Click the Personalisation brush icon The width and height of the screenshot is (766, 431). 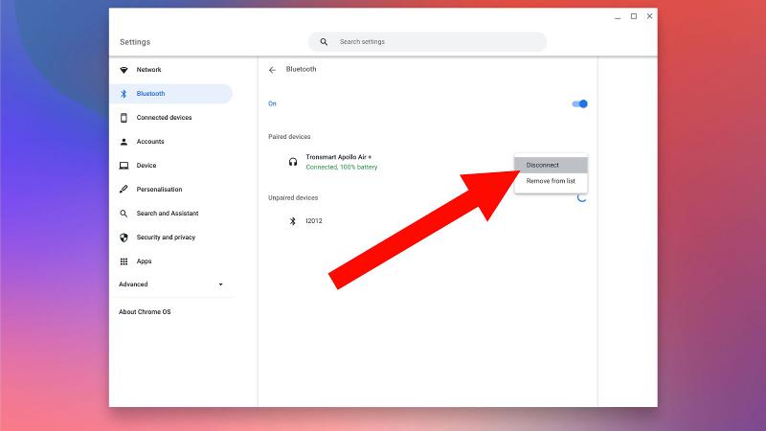124,189
